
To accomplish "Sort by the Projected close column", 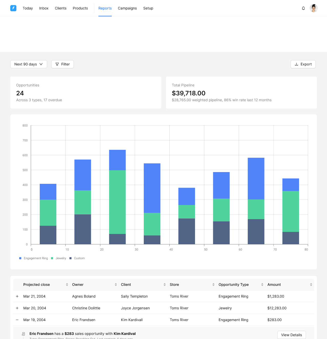I will [67, 285].
